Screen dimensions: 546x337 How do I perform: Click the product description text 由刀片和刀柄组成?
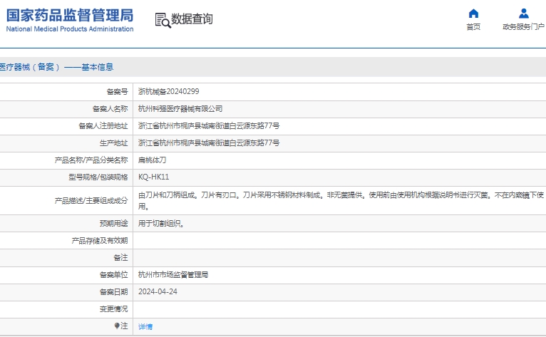(166, 195)
